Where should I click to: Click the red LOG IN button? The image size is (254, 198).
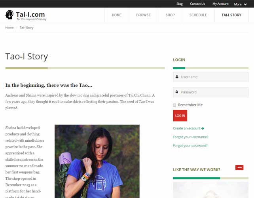click(x=180, y=116)
